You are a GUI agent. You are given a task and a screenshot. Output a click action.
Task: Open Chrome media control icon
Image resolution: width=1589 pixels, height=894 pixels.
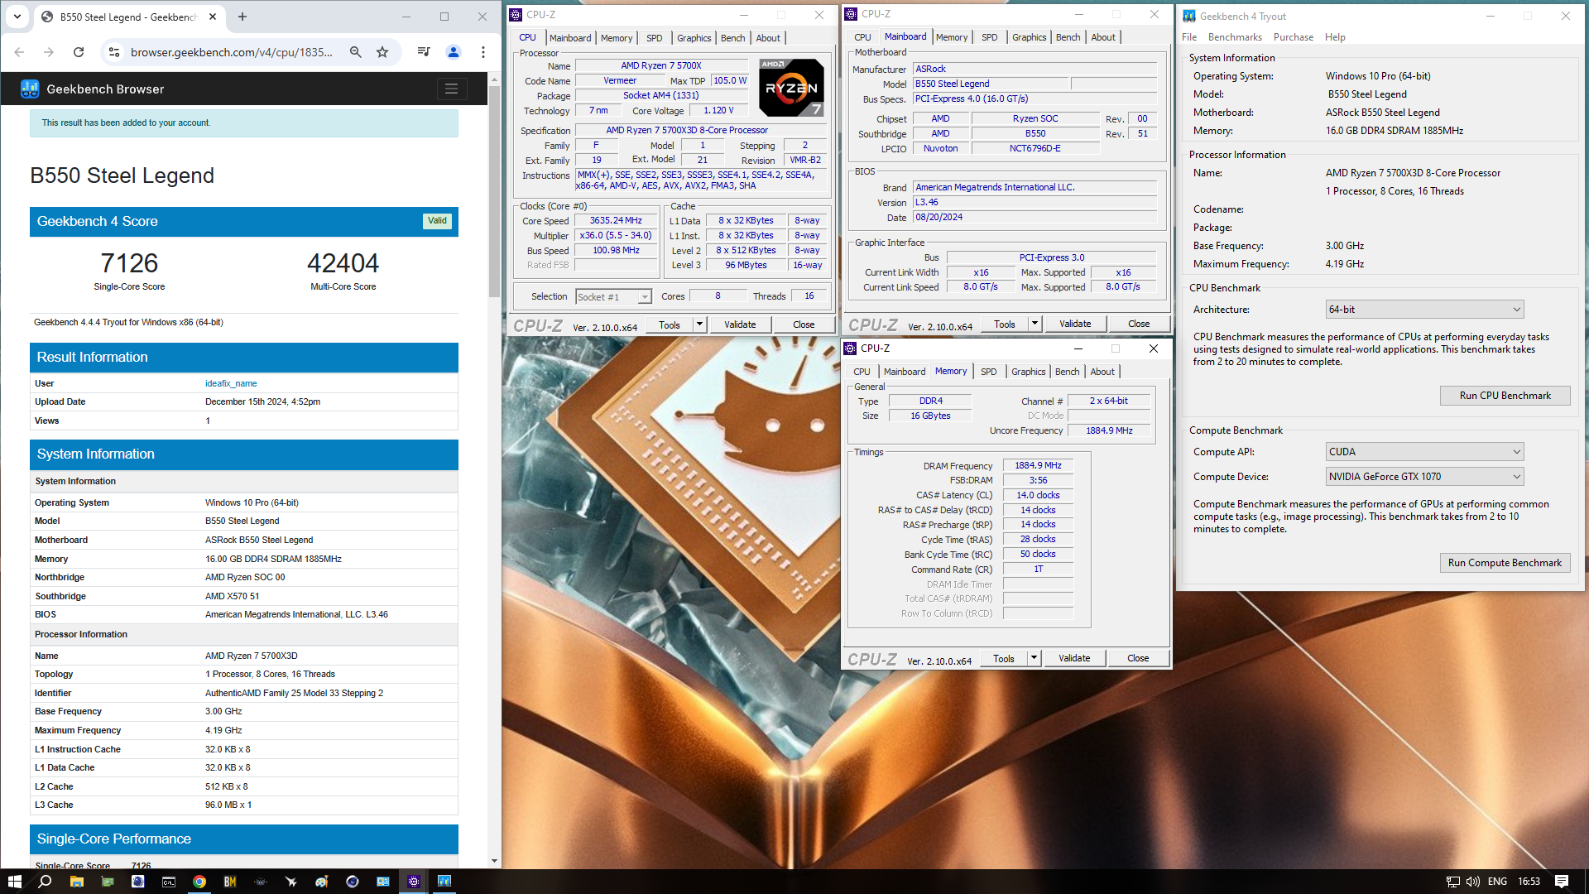tap(424, 52)
